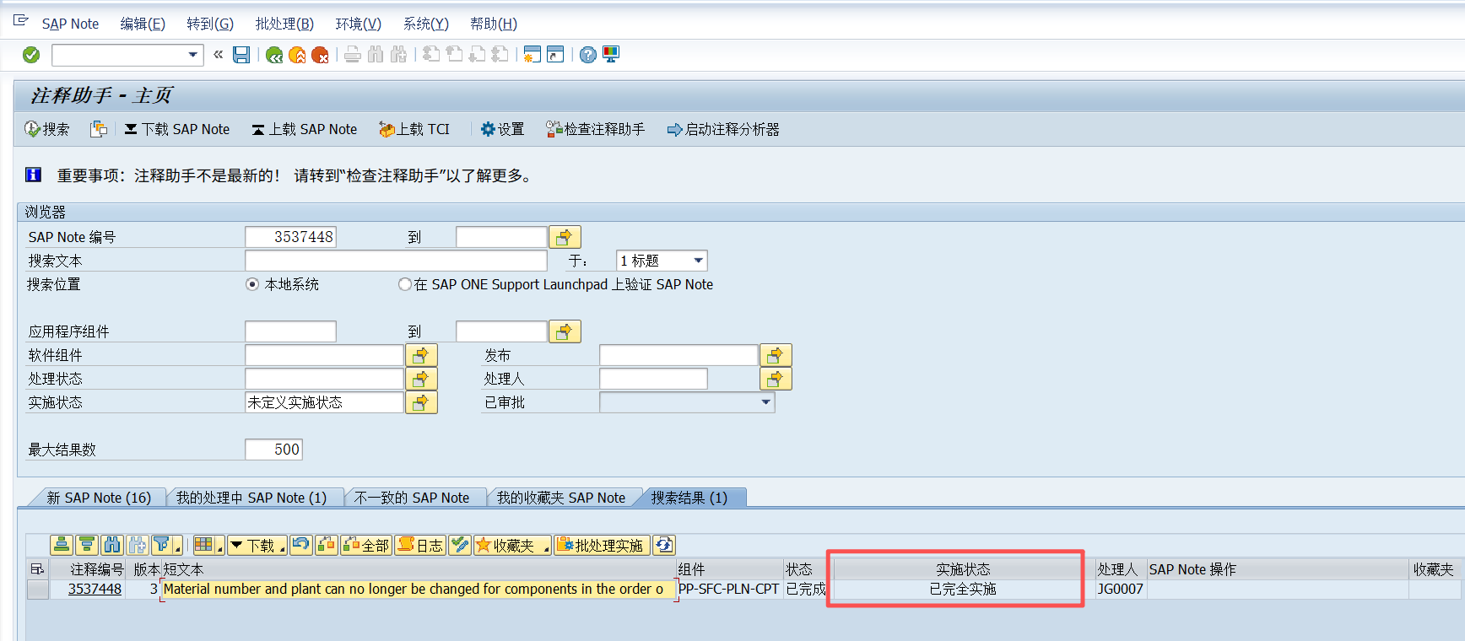This screenshot has width=1465, height=641.
Task: Click the copy variant icon beside 搜索
Action: pyautogui.click(x=99, y=129)
